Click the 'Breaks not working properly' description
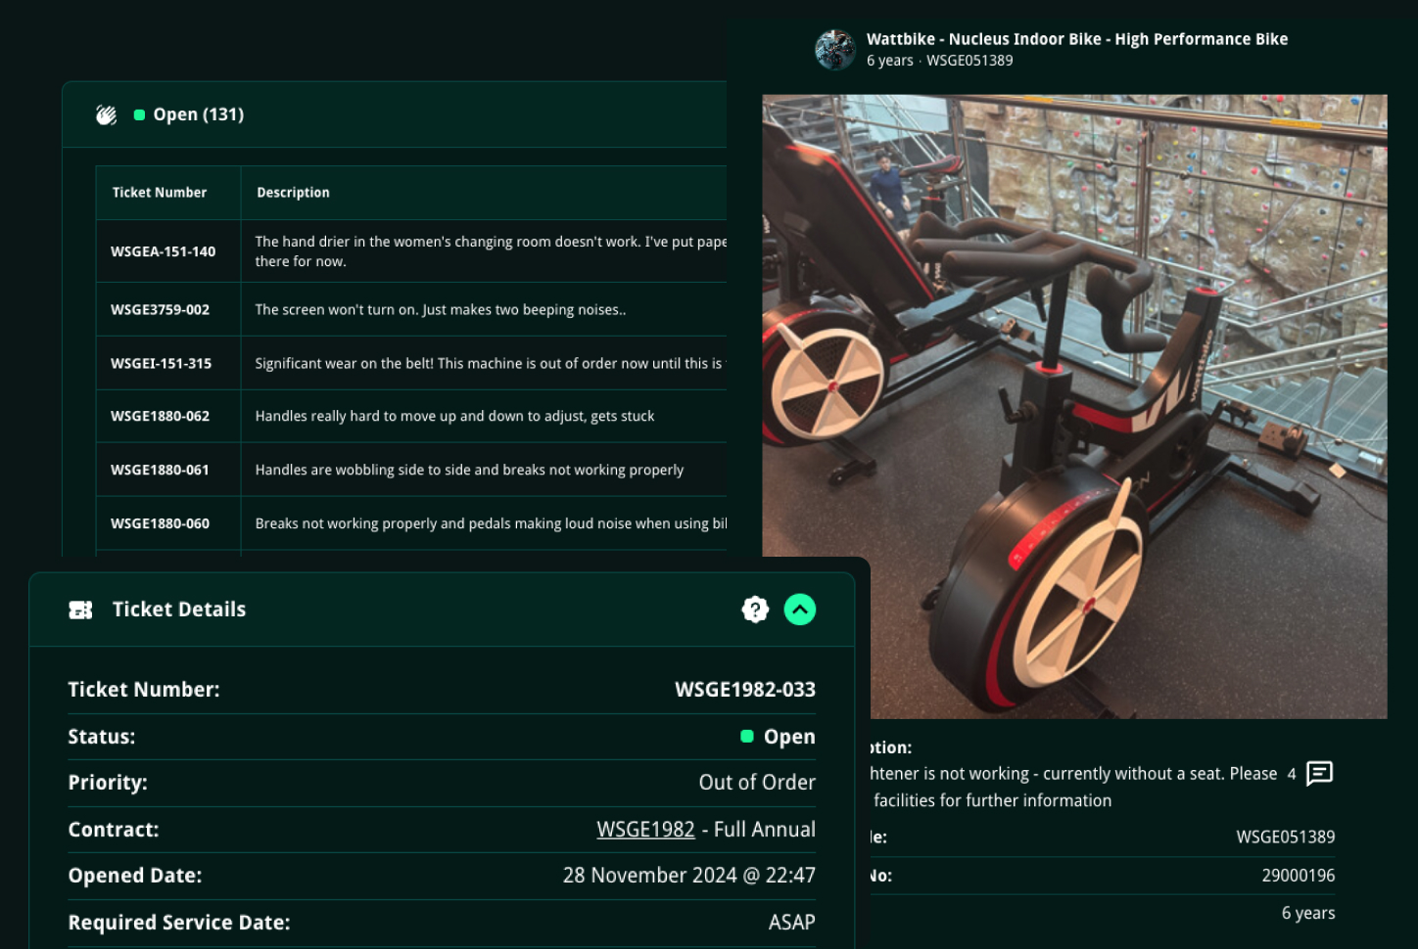 [491, 523]
